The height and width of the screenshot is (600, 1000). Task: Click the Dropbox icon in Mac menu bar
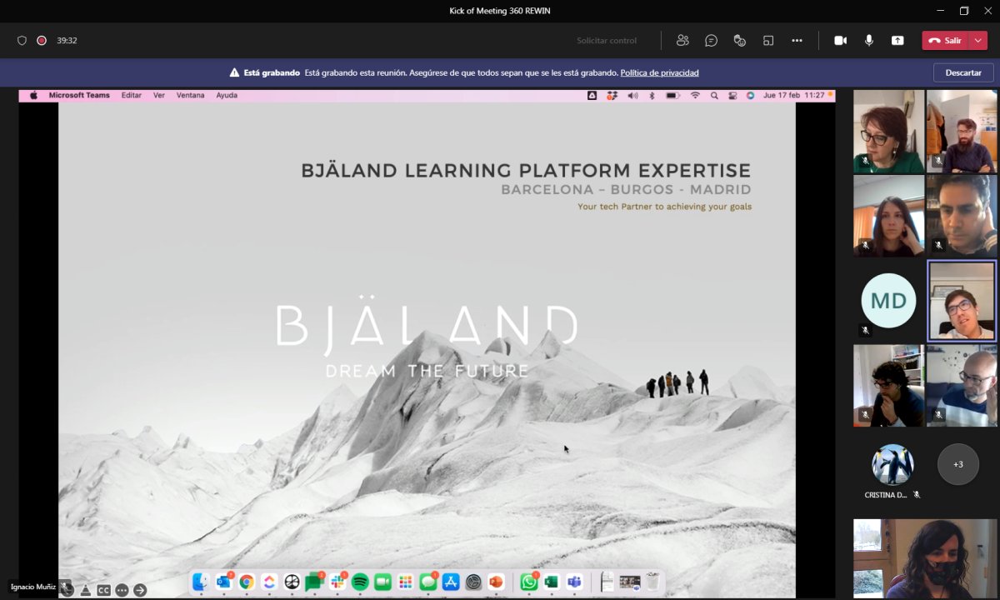click(x=612, y=96)
